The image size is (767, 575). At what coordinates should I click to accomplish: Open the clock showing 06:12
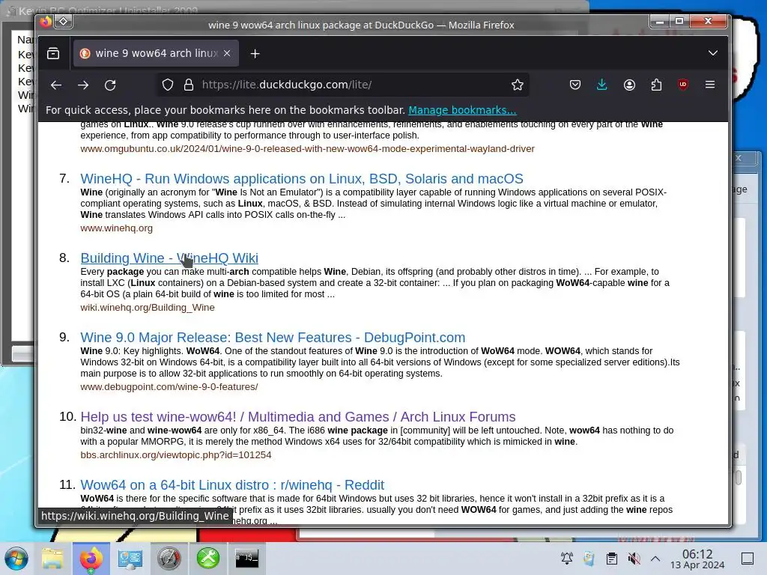tap(697, 559)
